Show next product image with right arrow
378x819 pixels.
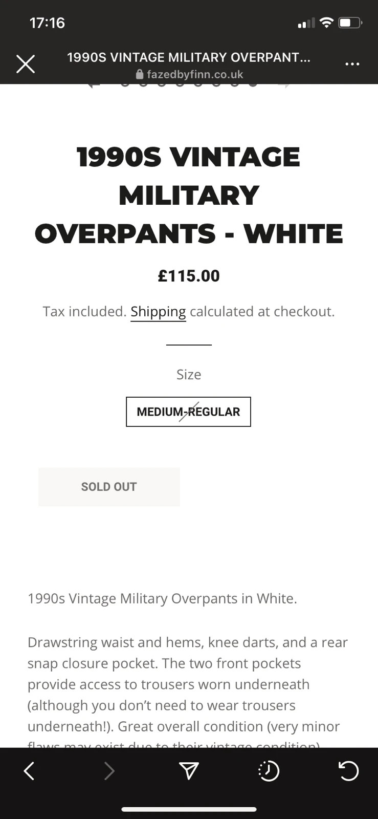point(284,84)
